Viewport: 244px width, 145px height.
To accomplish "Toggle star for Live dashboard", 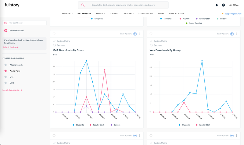I will pos(5,77).
